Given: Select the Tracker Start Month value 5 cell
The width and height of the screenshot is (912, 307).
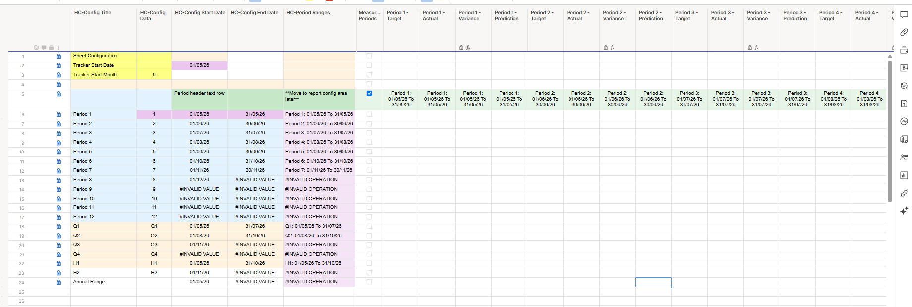Looking at the screenshot, I should point(154,75).
